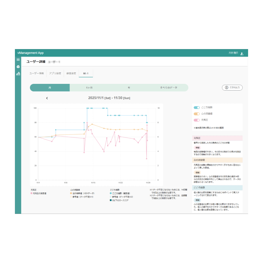This screenshot has width=263, height=263.
Task: Switch to the ユーザー情報 tab
Action: tap(37, 73)
